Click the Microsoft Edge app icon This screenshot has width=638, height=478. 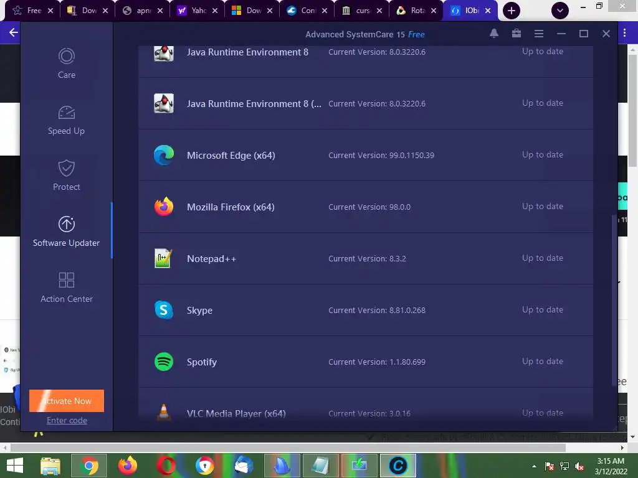(164, 155)
